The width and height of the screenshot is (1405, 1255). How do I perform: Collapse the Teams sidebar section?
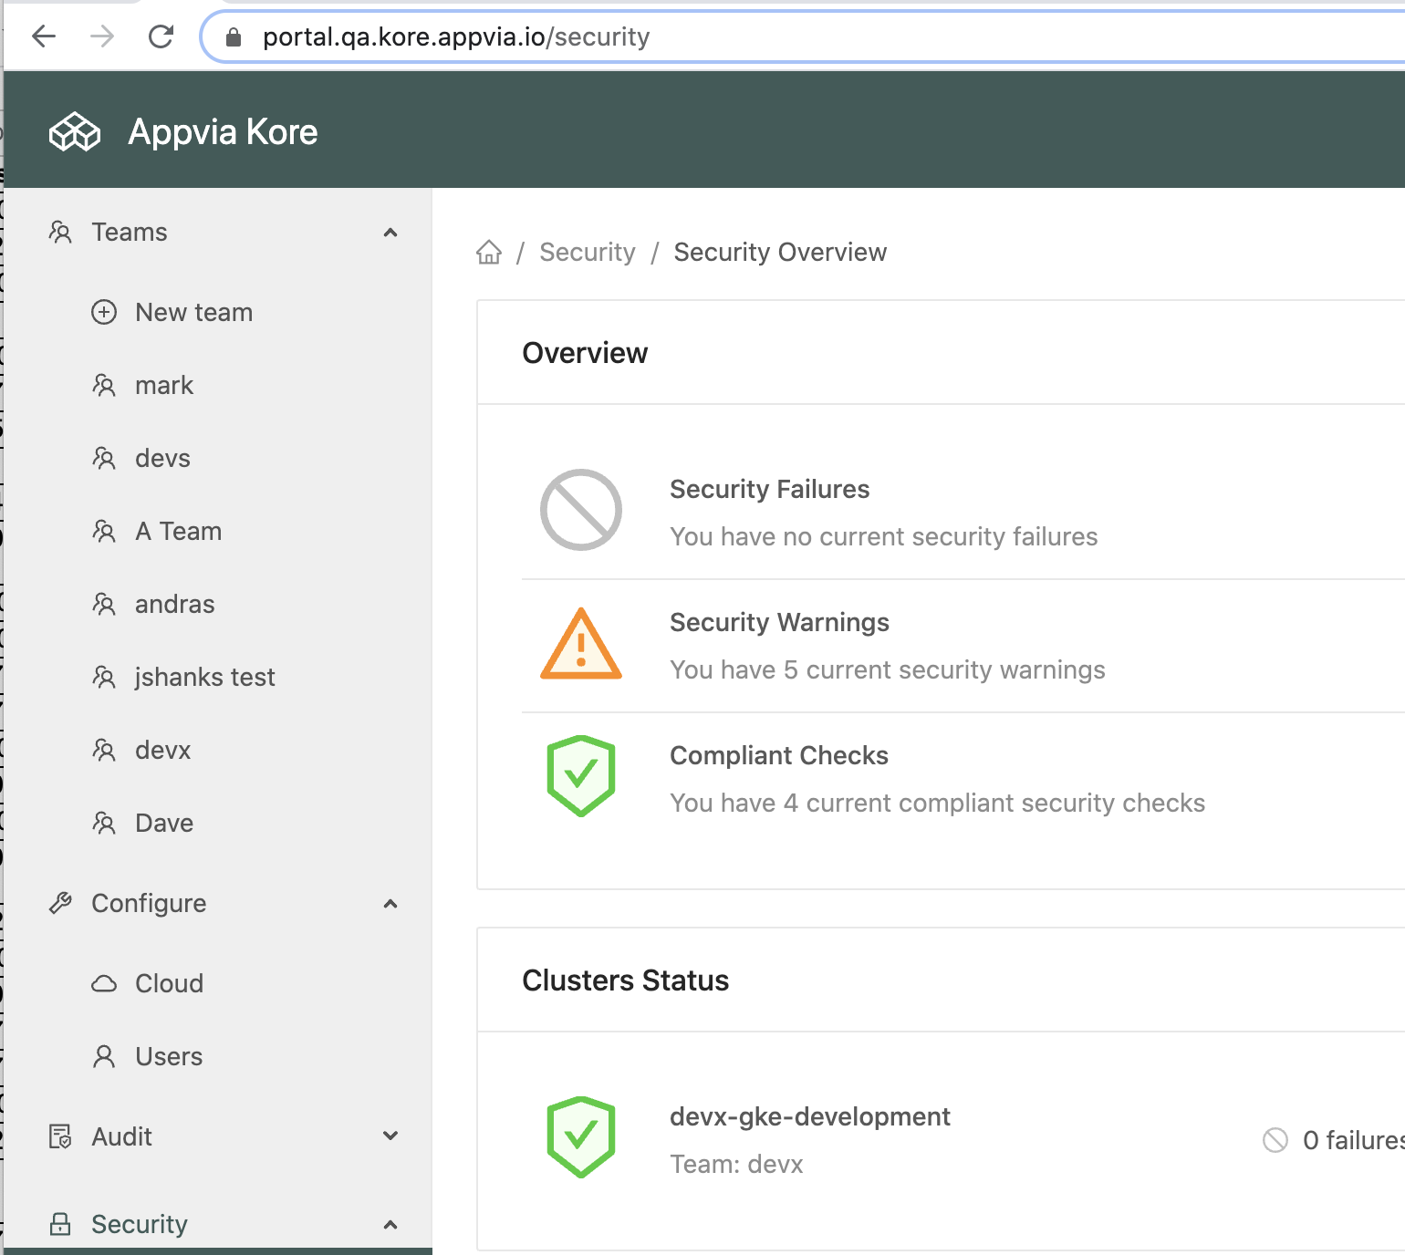click(x=390, y=233)
